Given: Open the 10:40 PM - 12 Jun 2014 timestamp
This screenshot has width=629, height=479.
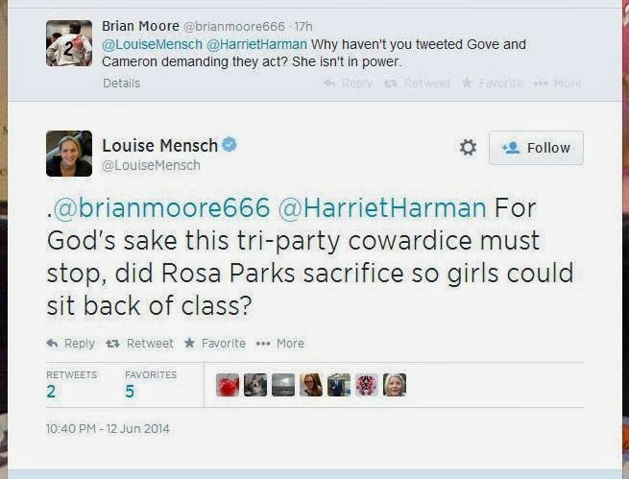Looking at the screenshot, I should (108, 428).
